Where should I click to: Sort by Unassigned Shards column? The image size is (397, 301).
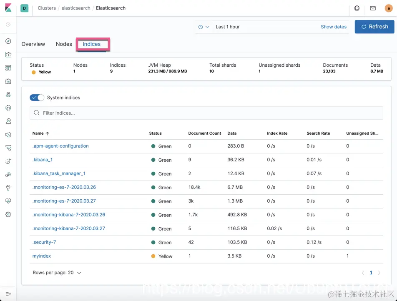pos(362,133)
